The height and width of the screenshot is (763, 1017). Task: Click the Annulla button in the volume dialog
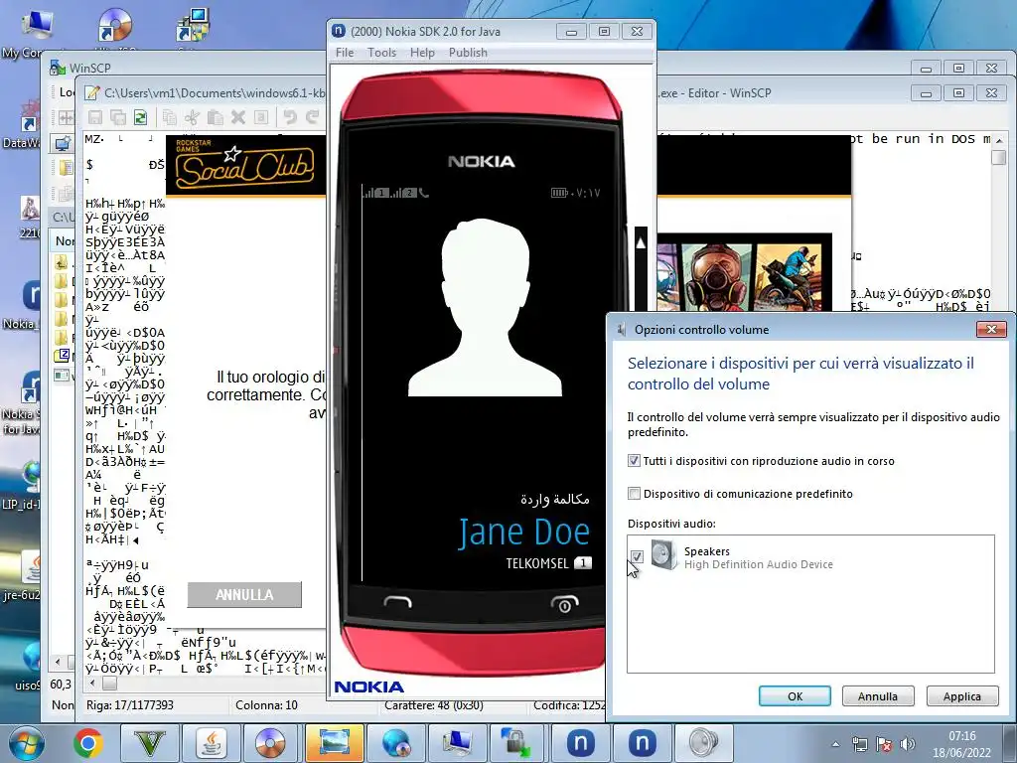[x=878, y=696]
